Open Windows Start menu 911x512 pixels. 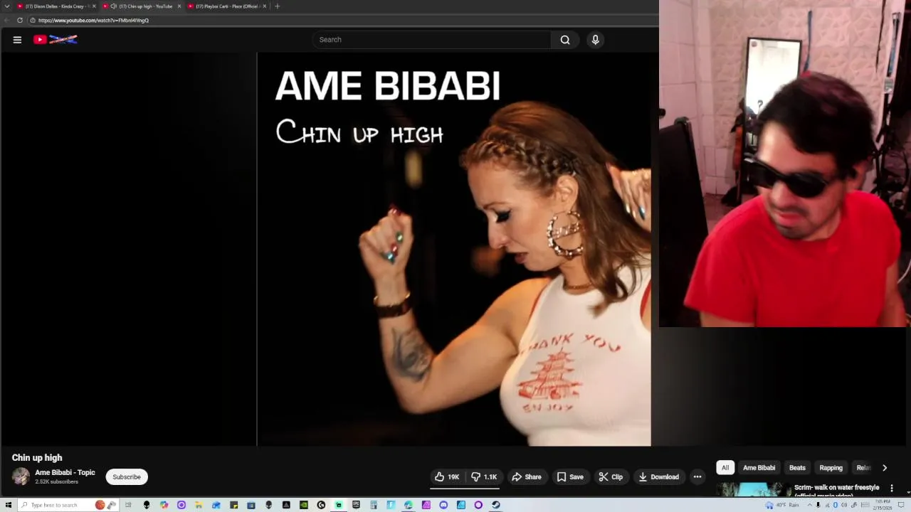pos(8,505)
